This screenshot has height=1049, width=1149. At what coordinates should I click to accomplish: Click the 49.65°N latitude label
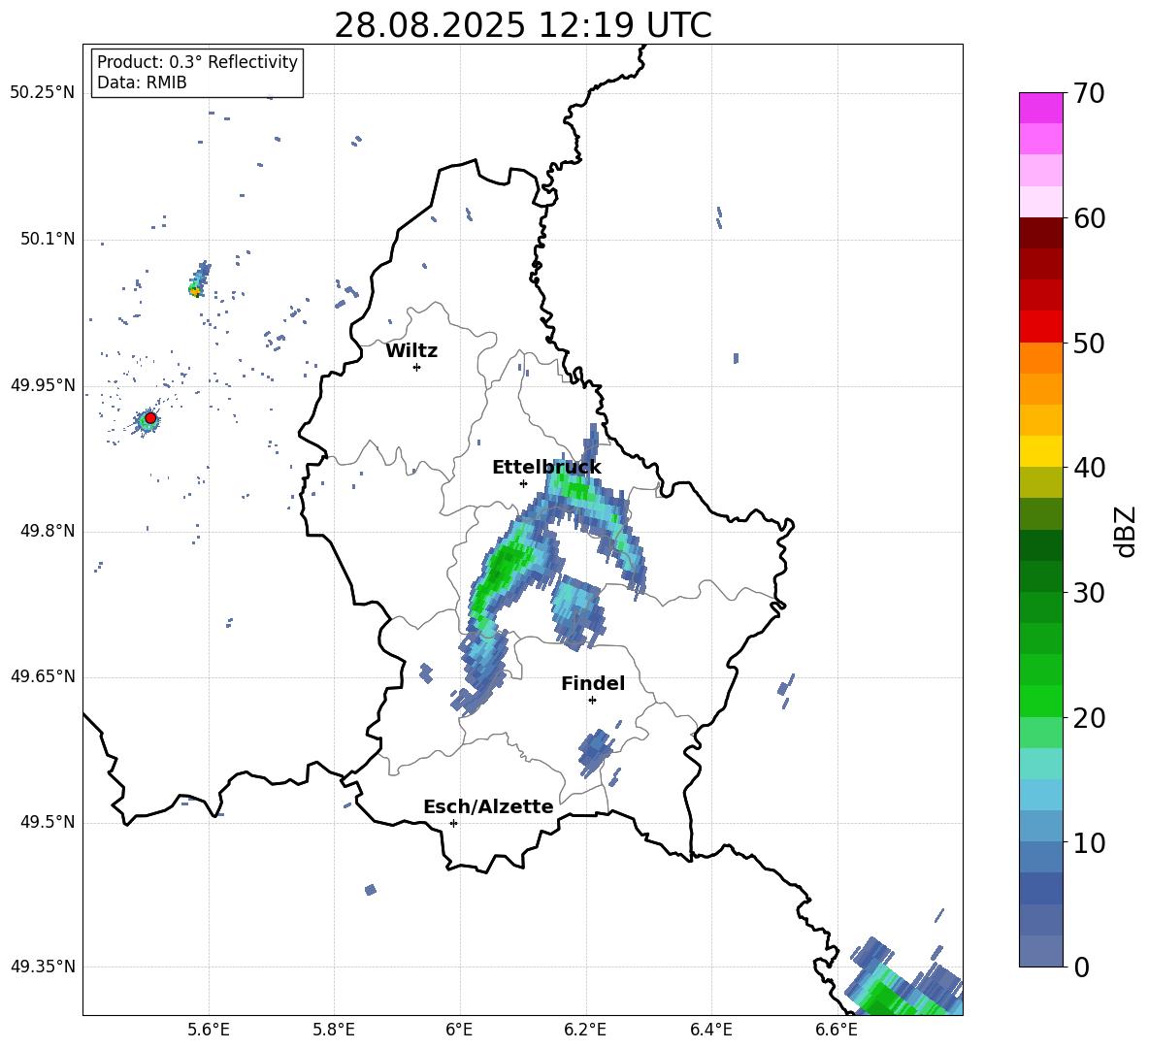click(43, 676)
